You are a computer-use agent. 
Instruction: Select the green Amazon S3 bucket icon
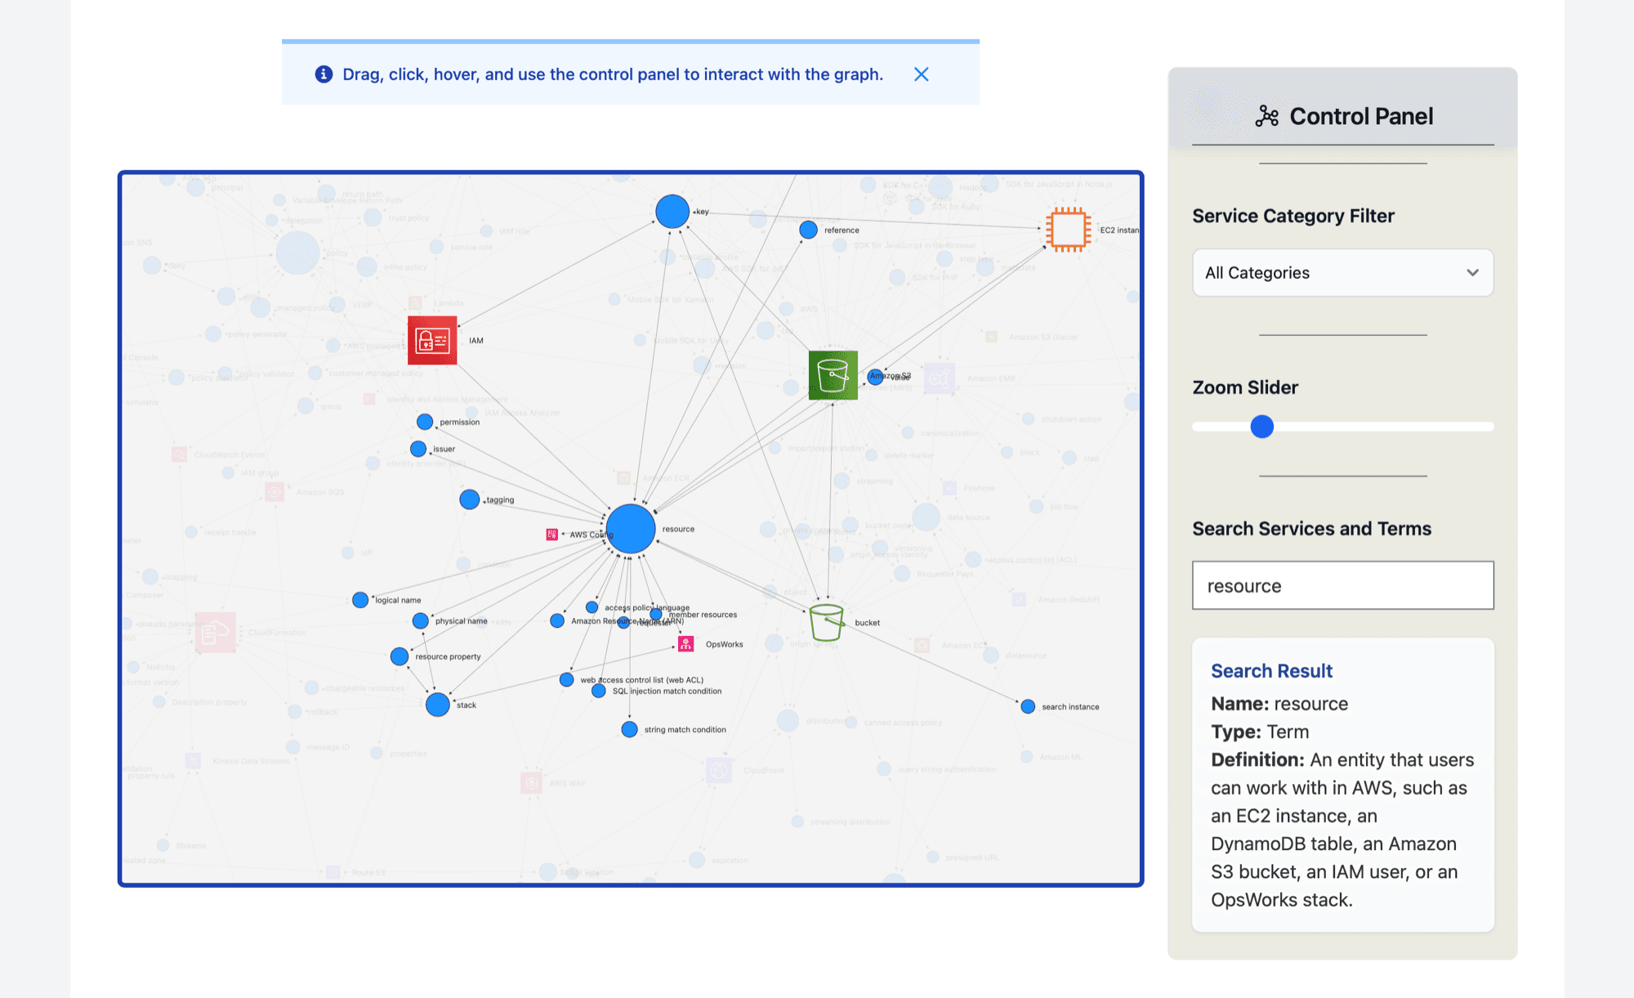pyautogui.click(x=833, y=375)
